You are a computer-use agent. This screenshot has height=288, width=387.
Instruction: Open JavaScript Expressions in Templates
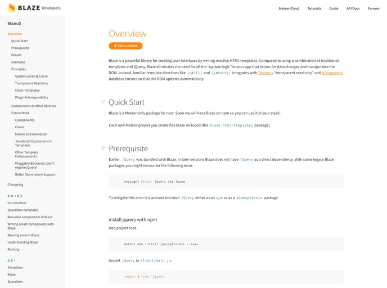pyautogui.click(x=34, y=143)
